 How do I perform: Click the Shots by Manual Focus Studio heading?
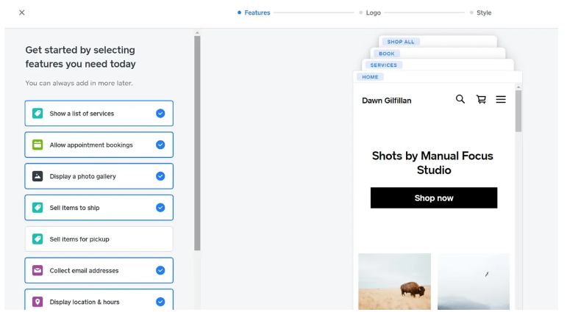pyautogui.click(x=433, y=163)
